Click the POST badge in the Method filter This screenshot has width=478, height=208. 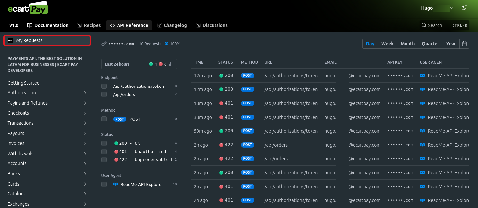pos(120,119)
